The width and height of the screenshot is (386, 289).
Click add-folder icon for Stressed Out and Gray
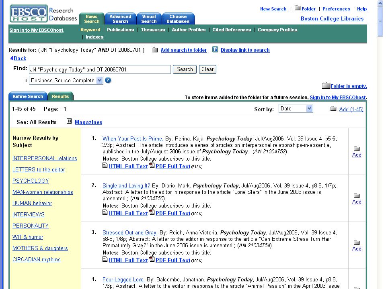tap(357, 242)
